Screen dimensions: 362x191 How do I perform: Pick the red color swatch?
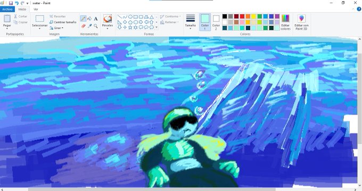pyautogui.click(x=242, y=16)
